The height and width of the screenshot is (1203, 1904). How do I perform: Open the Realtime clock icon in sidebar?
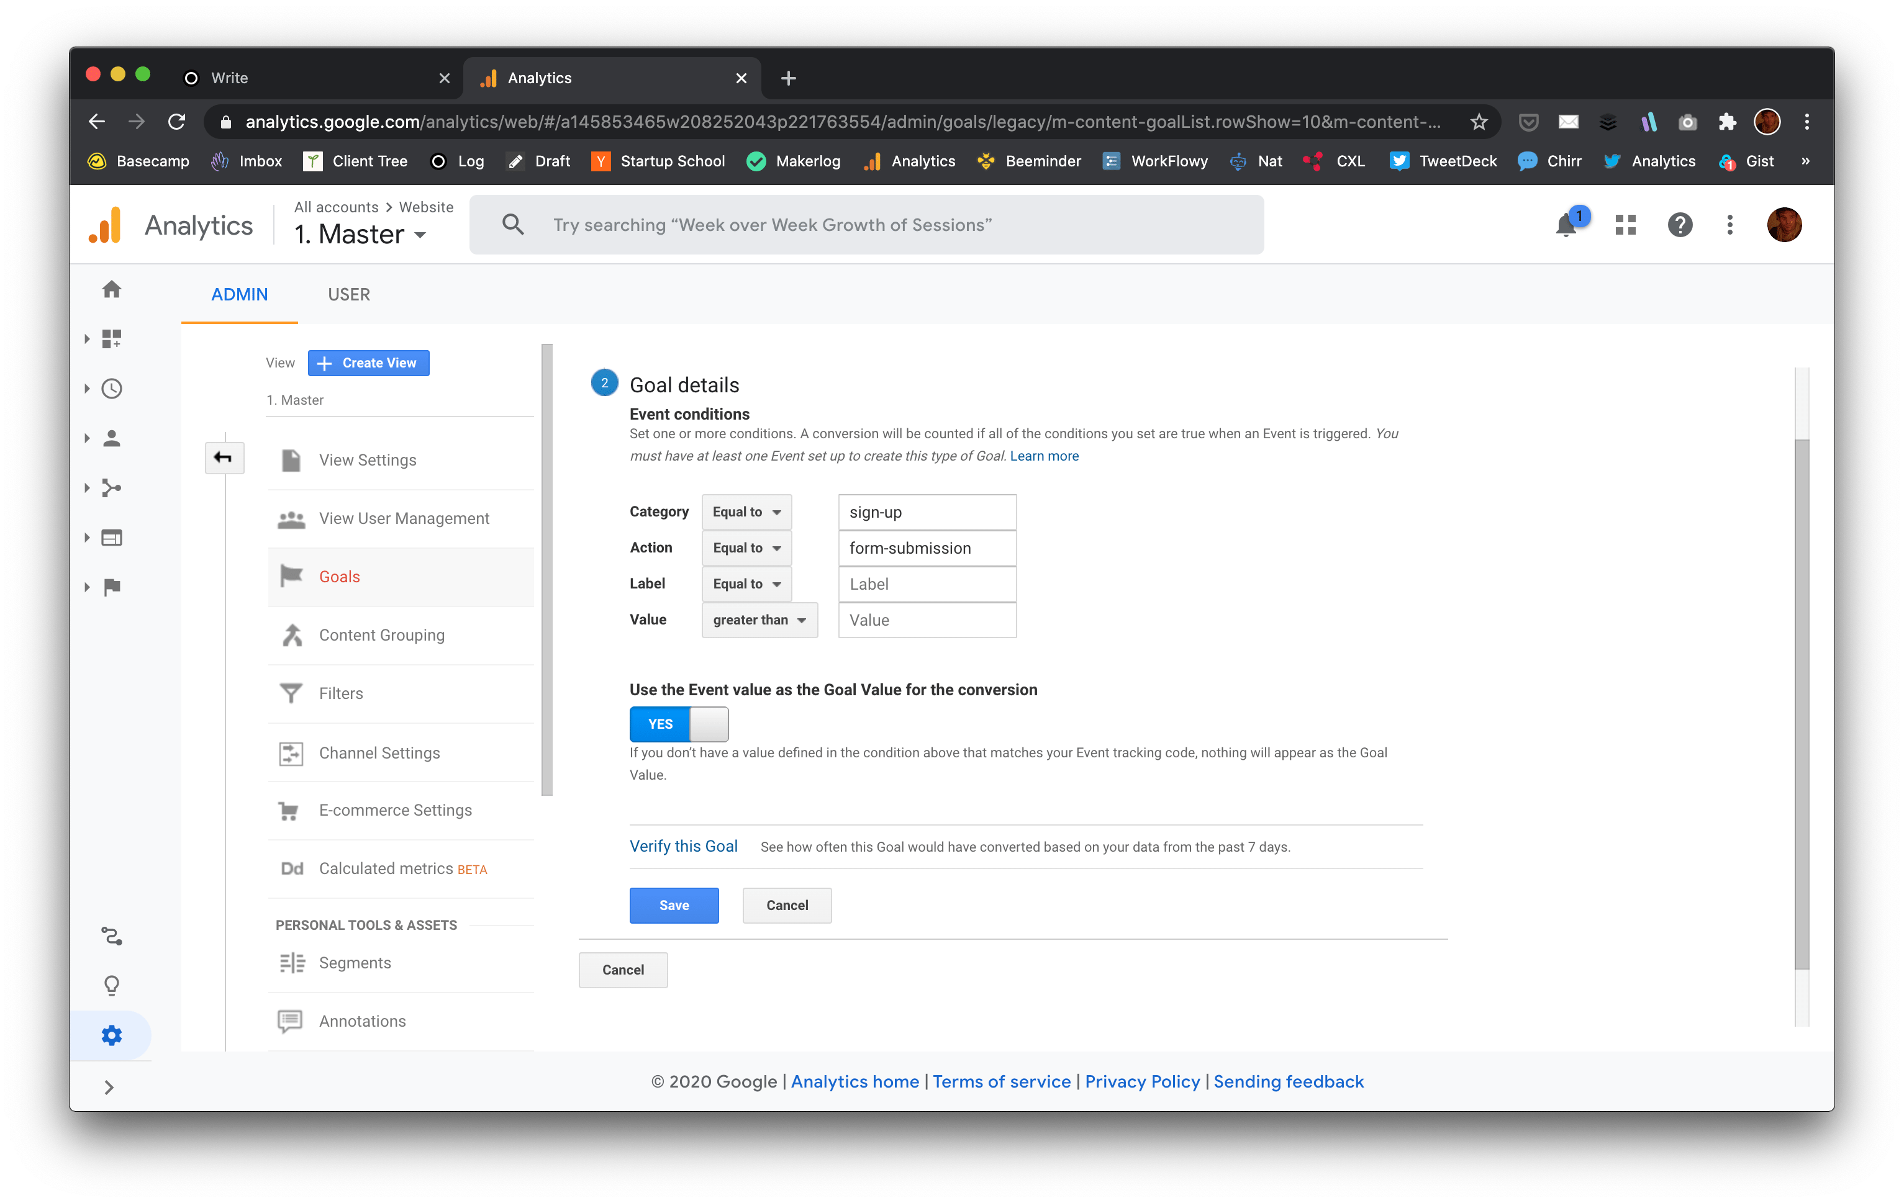(112, 389)
